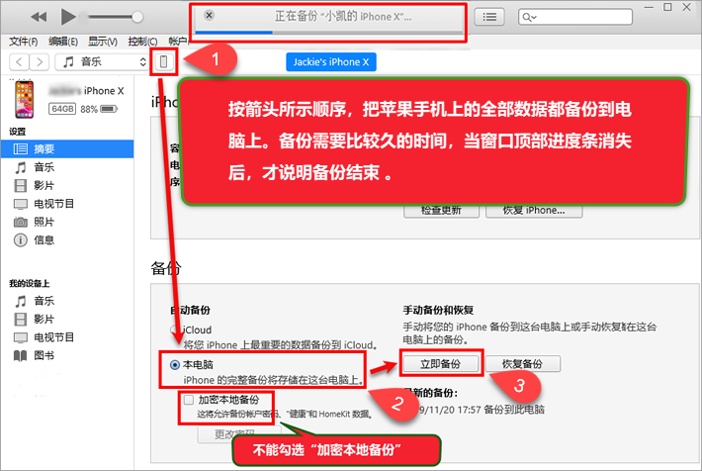Cancel the backup with the X icon
This screenshot has height=471, width=702.
point(208,17)
